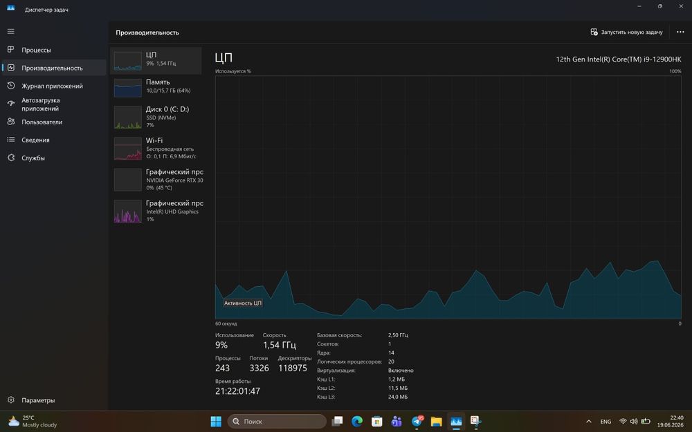Open Параметры settings

pyautogui.click(x=54, y=400)
